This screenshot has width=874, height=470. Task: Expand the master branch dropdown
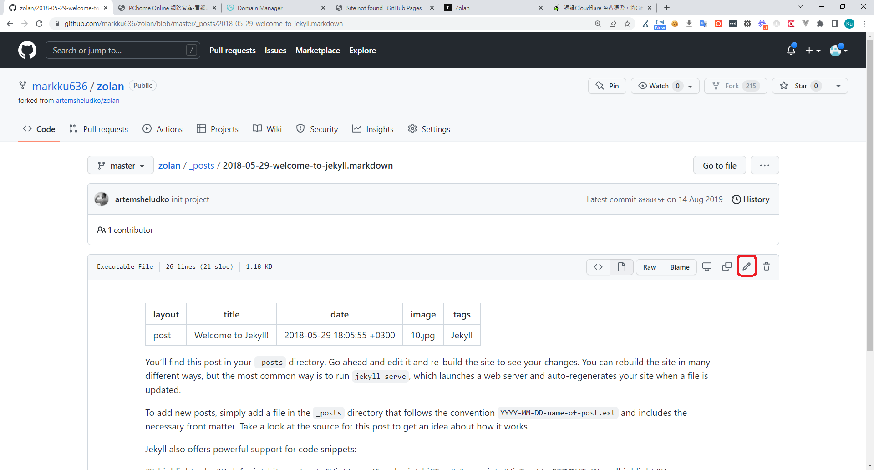tap(121, 166)
